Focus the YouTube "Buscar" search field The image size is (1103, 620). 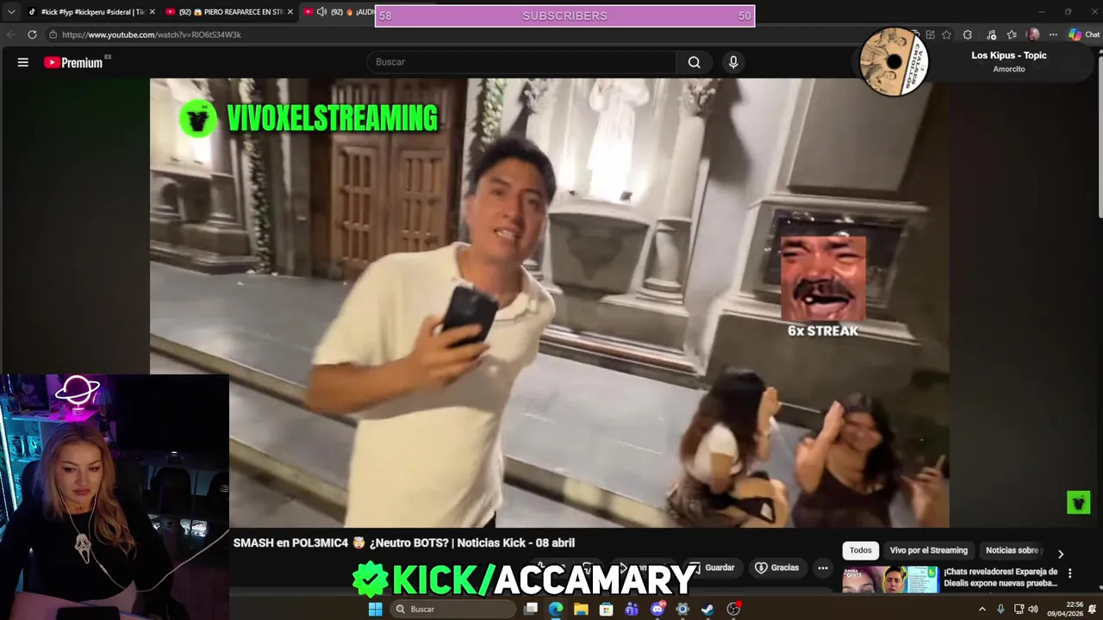(522, 62)
